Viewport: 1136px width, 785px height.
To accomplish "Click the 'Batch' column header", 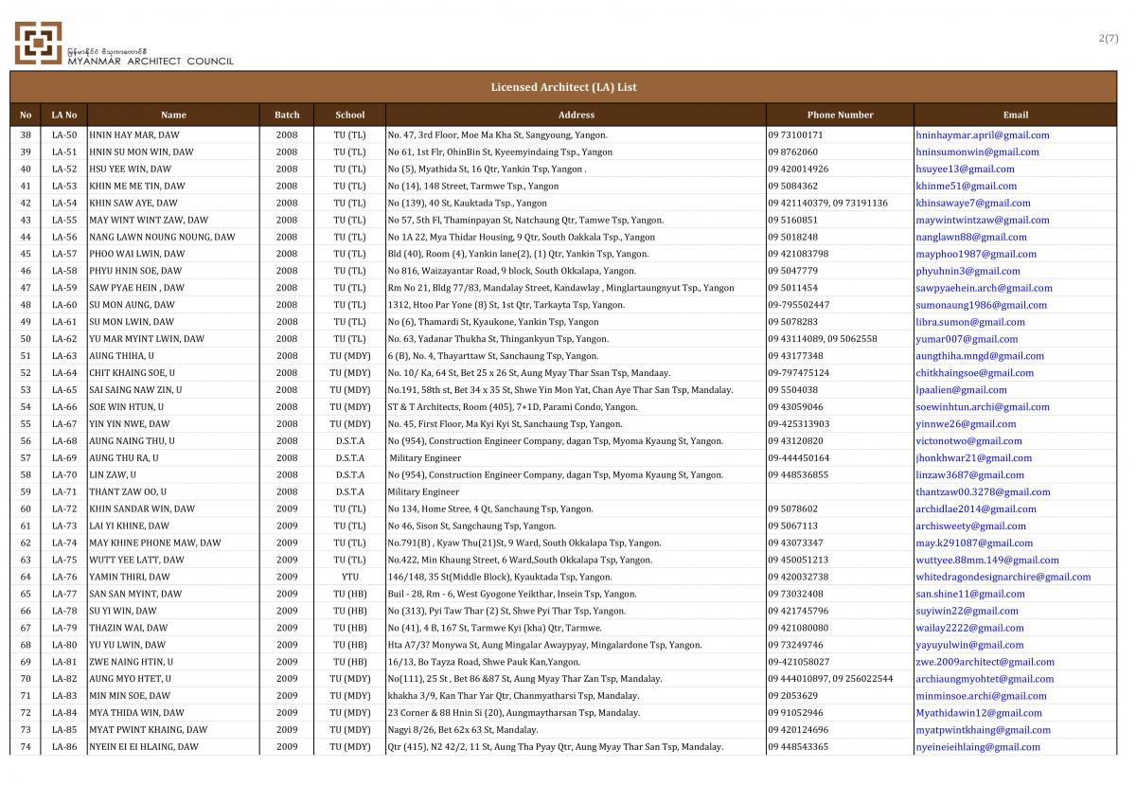I will coord(287,115).
